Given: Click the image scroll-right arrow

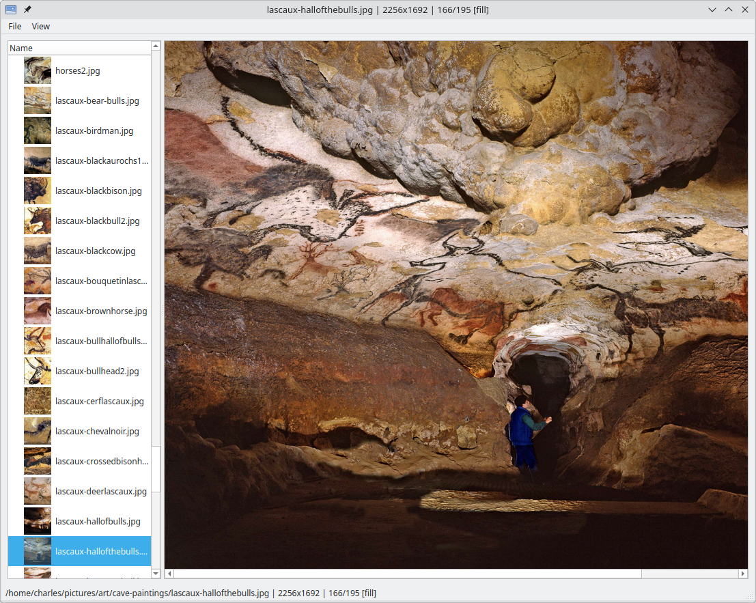Looking at the screenshot, I should click(743, 574).
